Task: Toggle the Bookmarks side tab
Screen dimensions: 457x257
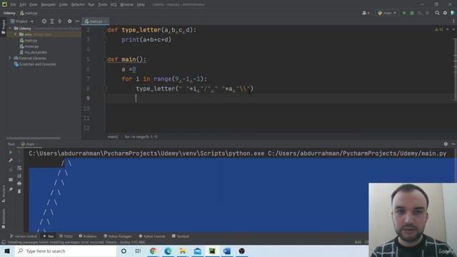Action: pyautogui.click(x=3, y=219)
